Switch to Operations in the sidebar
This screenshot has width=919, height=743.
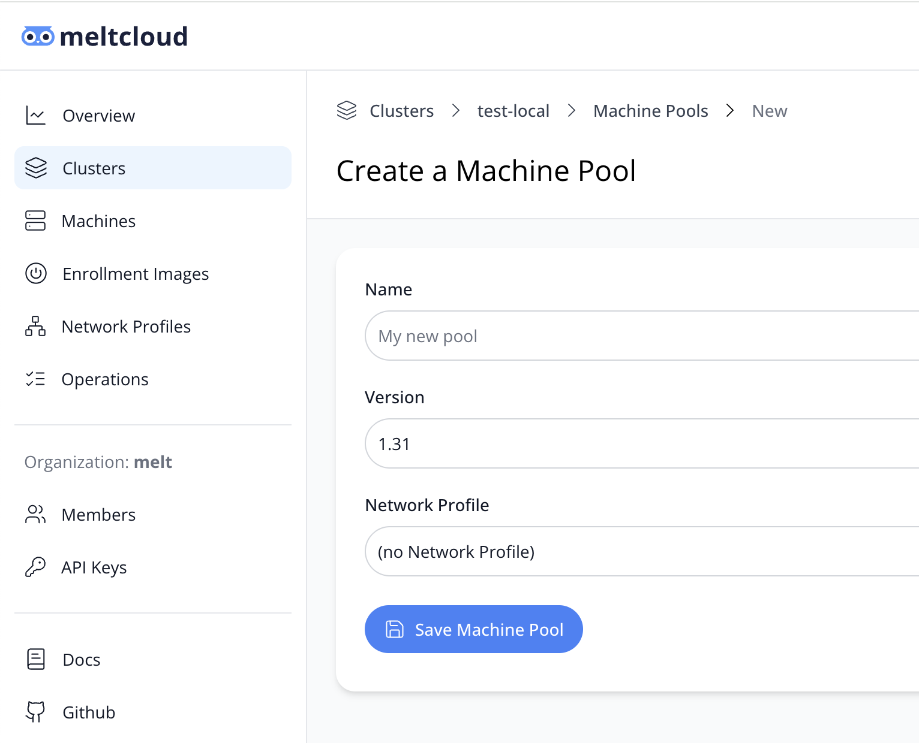[105, 379]
